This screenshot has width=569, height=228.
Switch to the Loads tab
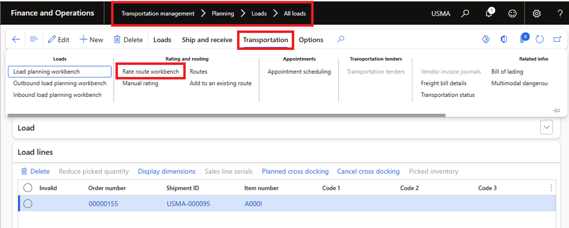click(162, 40)
